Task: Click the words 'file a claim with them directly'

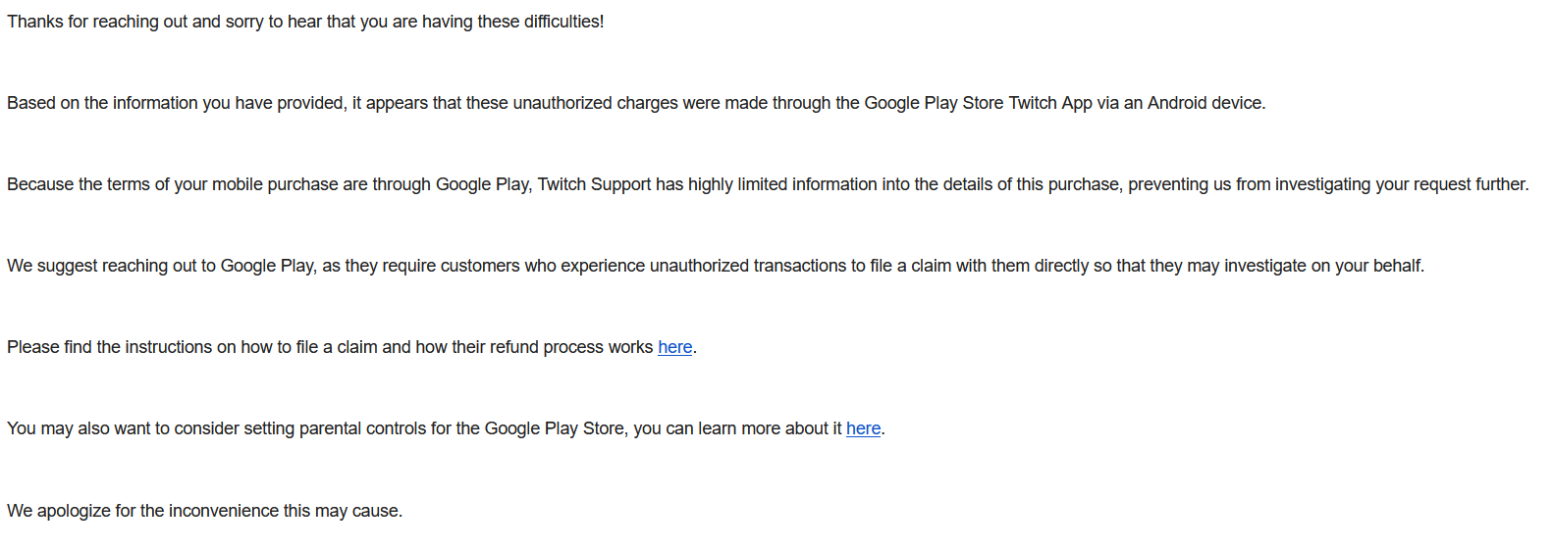Action: point(979,266)
